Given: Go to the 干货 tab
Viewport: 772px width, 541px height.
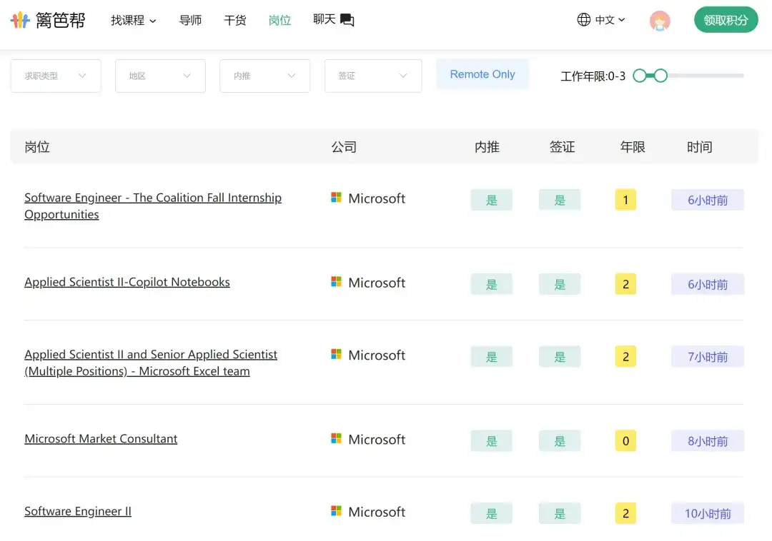Looking at the screenshot, I should 235,20.
